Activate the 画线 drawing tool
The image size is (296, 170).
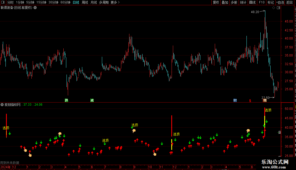(253, 2)
